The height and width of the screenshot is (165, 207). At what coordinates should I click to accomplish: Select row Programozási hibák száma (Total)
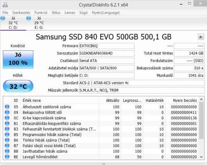click(101, 135)
